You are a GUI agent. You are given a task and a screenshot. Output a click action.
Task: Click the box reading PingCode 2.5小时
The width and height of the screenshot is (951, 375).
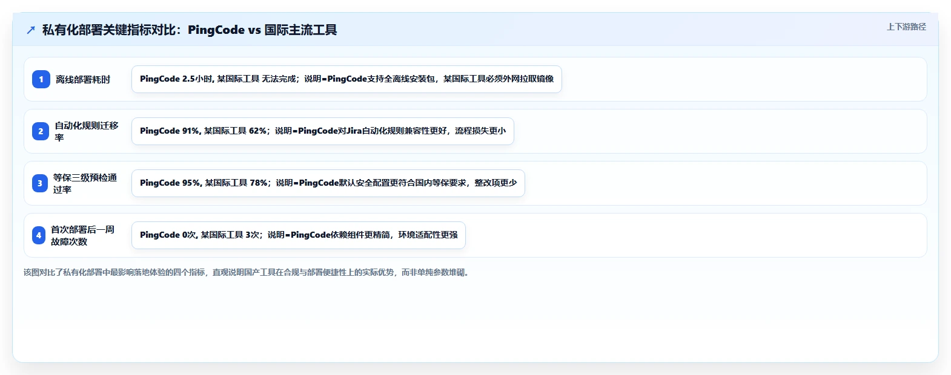coord(346,79)
